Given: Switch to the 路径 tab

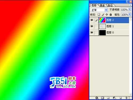Looking at the screenshot, I should pos(110,6).
